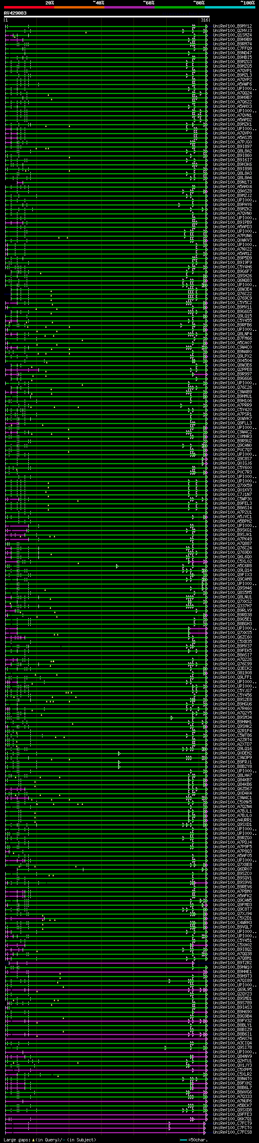Open hit UniRef100_Q9LQ16

[232, 748]
